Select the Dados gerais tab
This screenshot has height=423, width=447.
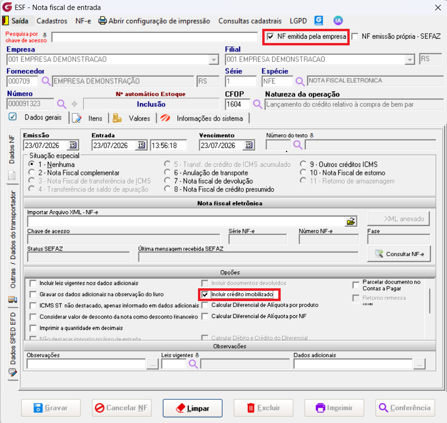point(36,117)
